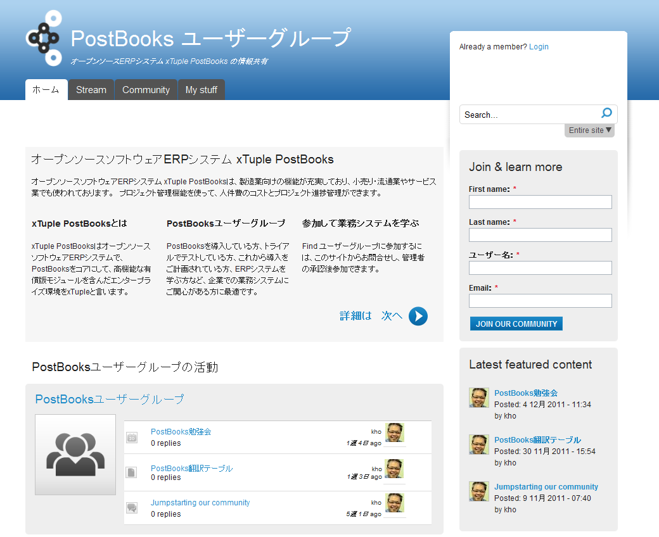
Task: Open featured content PostBooks翻訳テーブル link
Action: [537, 440]
